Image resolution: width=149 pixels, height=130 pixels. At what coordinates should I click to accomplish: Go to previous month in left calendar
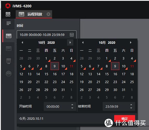pos(22,42)
